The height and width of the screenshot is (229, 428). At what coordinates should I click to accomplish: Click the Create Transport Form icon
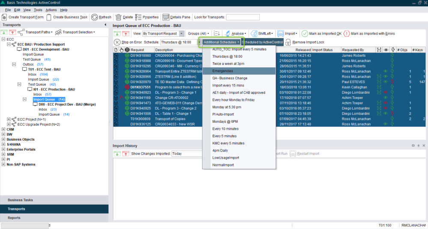click(x=4, y=17)
